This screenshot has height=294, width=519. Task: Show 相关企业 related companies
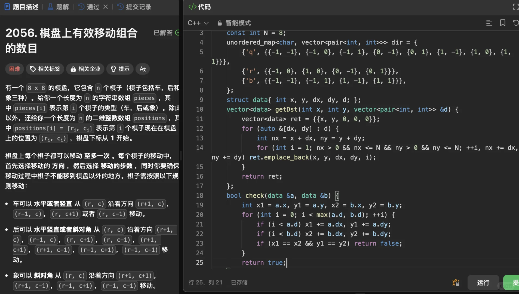85,69
